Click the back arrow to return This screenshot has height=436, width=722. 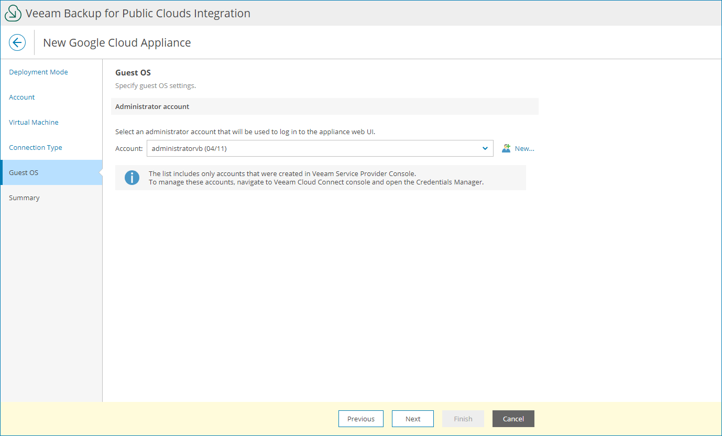(17, 42)
